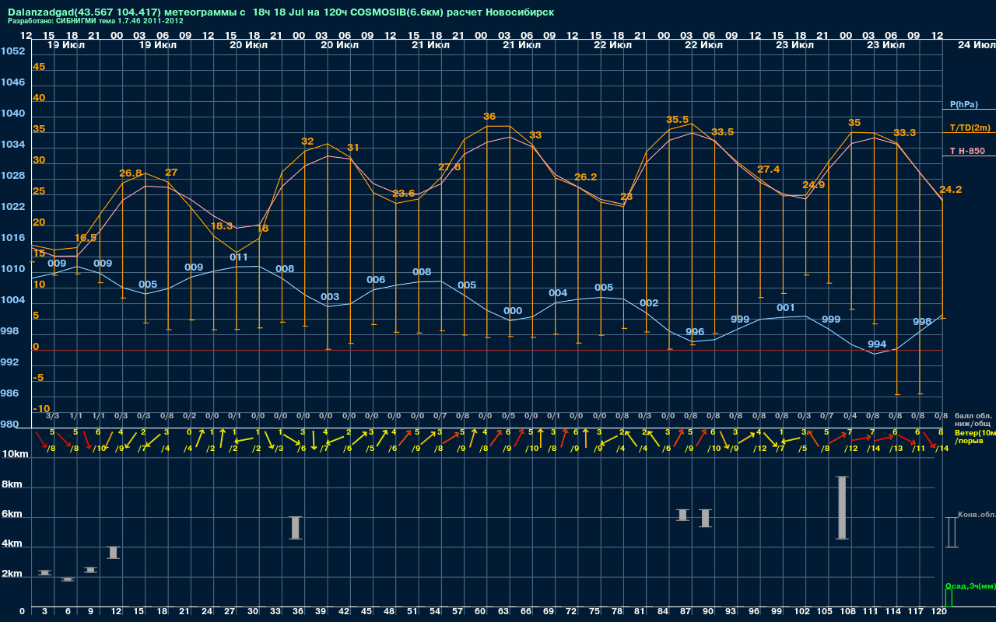This screenshot has height=622, width=996.
Task: Click the cloud bar above forecast hour 108
Action: (x=841, y=508)
